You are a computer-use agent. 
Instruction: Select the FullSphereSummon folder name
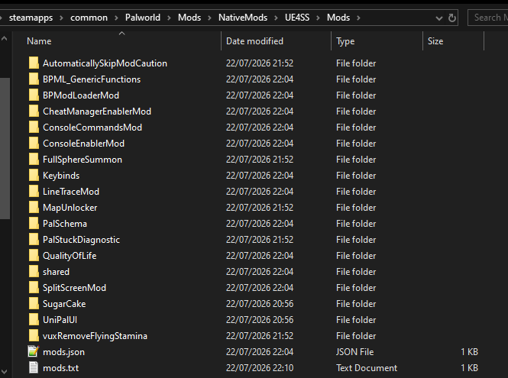(x=83, y=160)
